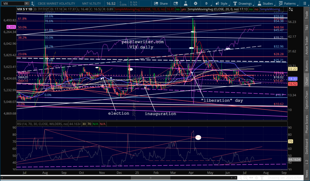Click the flask icon before Studies
310x181 pixels.
(x=259, y=3)
